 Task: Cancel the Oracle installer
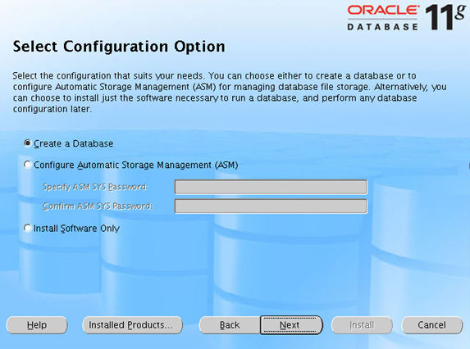click(x=432, y=325)
